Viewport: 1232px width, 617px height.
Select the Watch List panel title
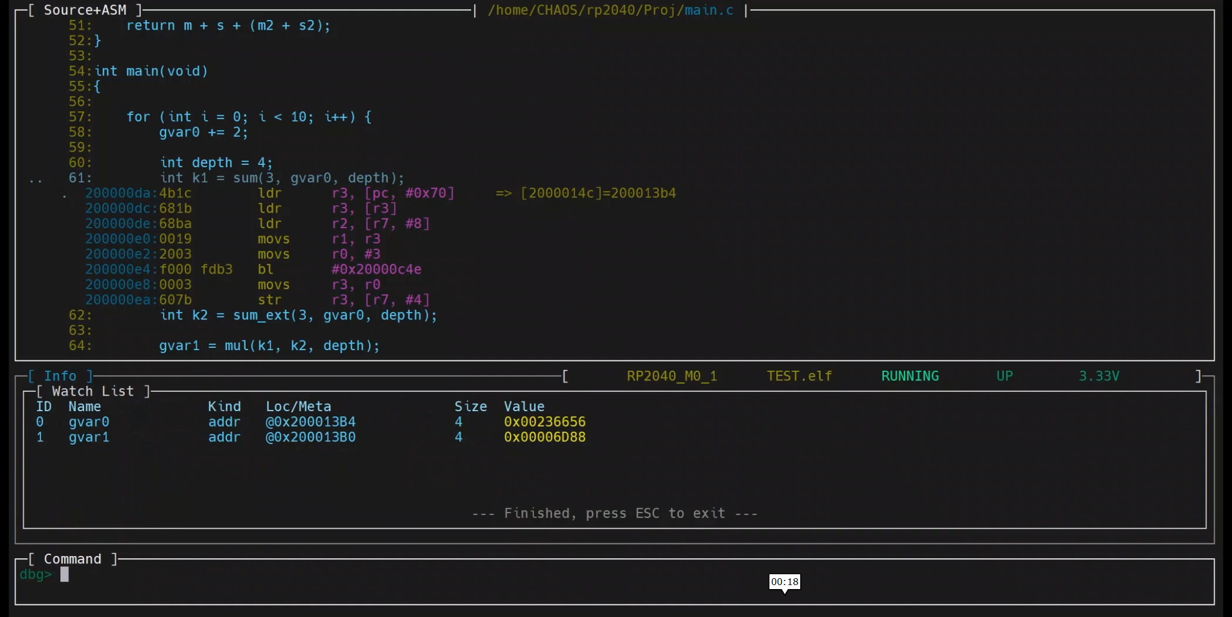tap(93, 391)
